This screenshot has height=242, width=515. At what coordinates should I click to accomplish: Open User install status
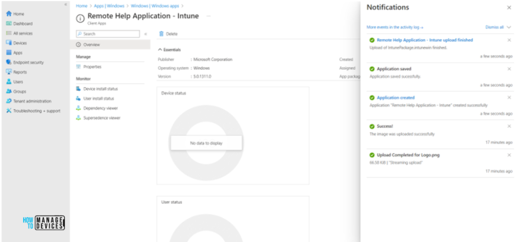tap(99, 98)
